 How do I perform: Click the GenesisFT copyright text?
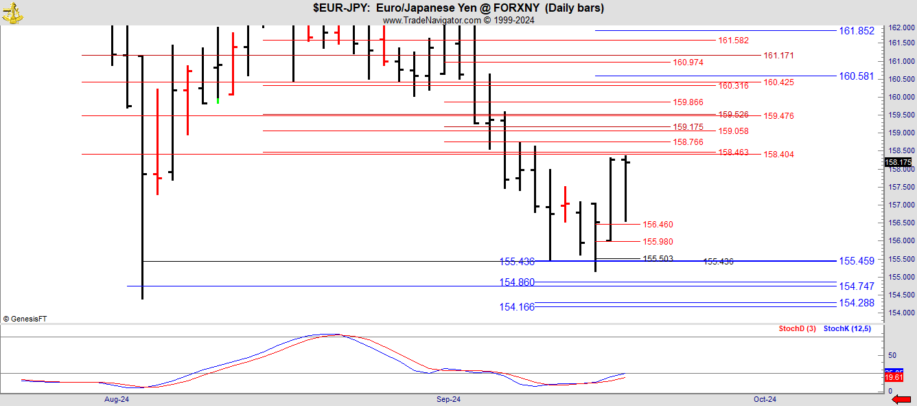(25, 319)
